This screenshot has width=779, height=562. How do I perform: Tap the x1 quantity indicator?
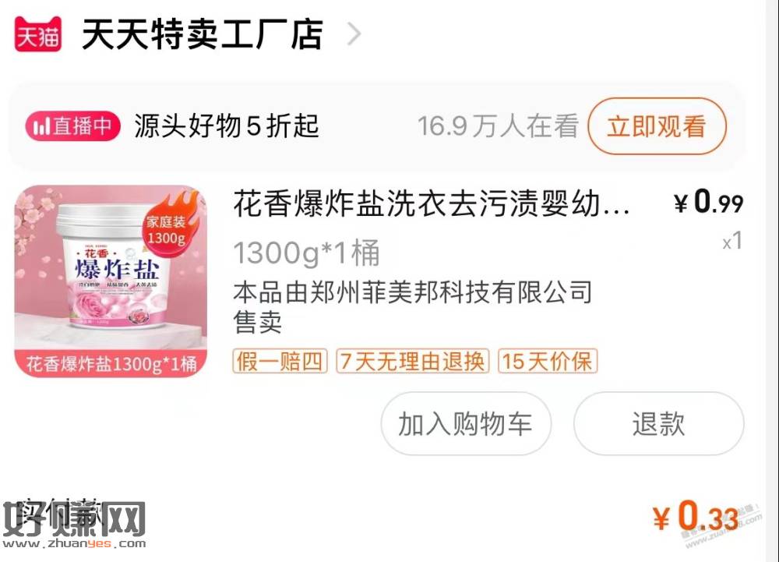tap(732, 241)
